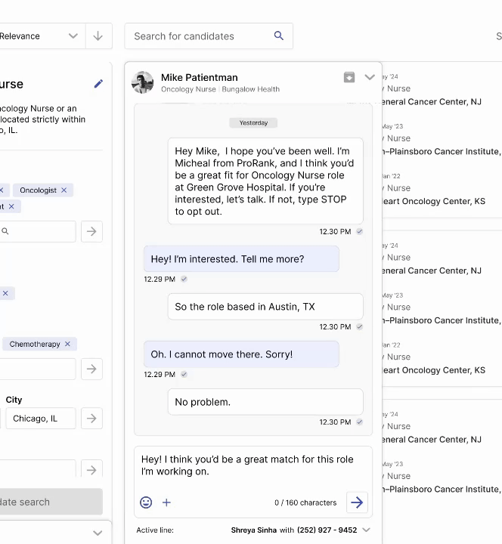Click Bungalow Health in chat header
The width and height of the screenshot is (502, 544).
[x=251, y=89]
